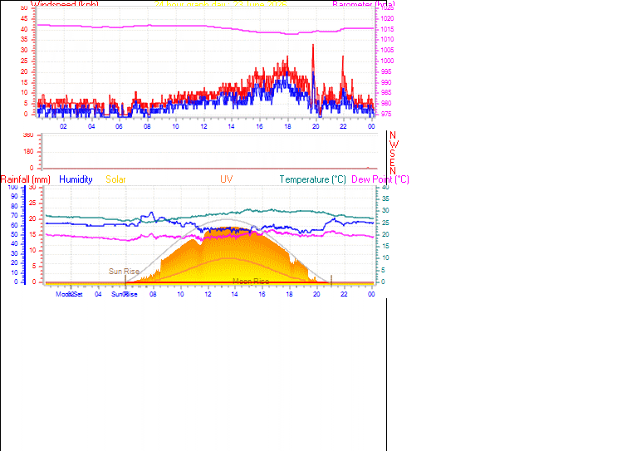Click the Moon Rise marker text on the solar graph
The width and height of the screenshot is (632, 451).
[251, 281]
